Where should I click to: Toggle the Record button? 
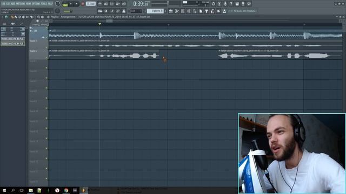tap(83, 4)
